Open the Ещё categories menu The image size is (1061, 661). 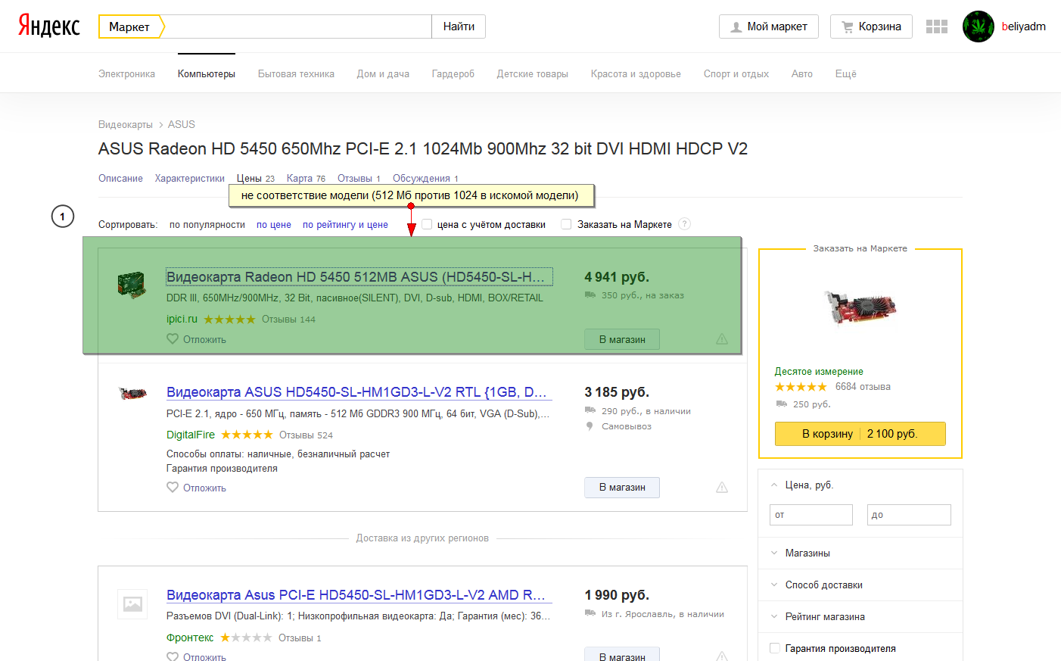click(x=846, y=73)
